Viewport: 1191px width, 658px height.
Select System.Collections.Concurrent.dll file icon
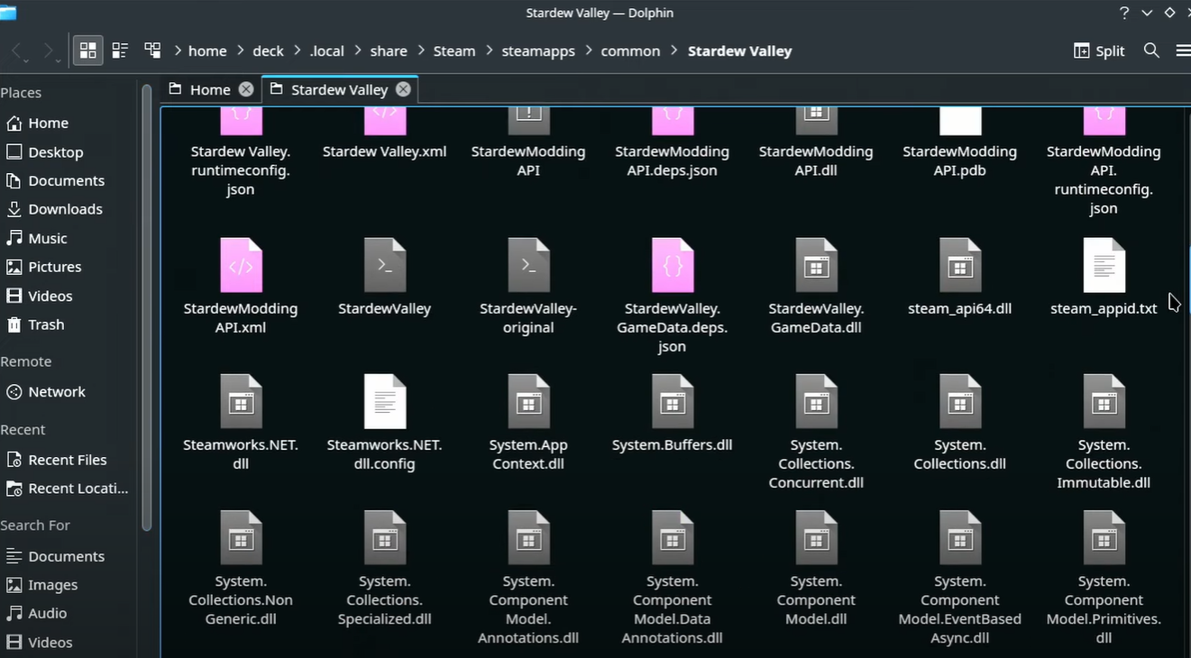[x=816, y=401]
